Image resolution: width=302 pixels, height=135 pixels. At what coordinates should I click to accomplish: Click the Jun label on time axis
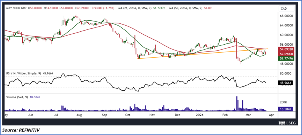31,115
